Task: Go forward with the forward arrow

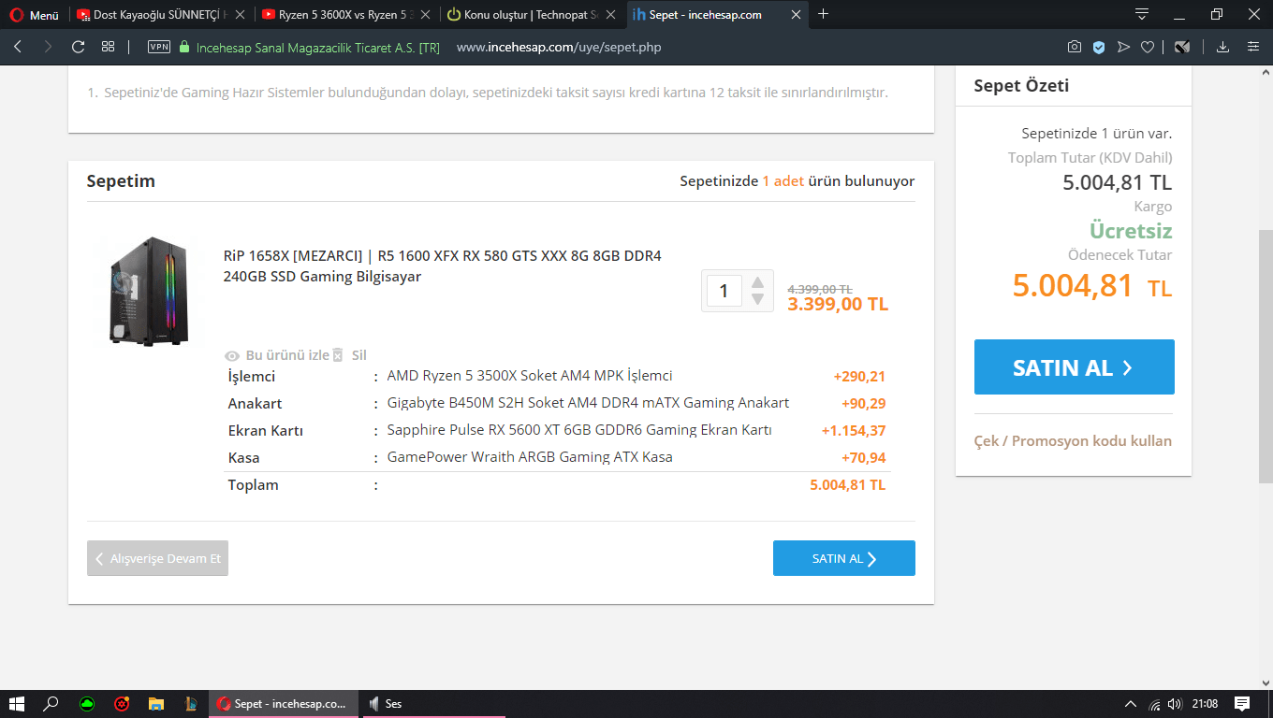Action: 48,47
